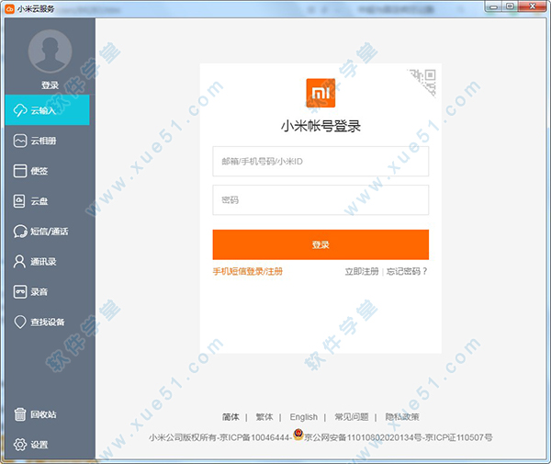Click the orange 登录 button

[x=320, y=244]
